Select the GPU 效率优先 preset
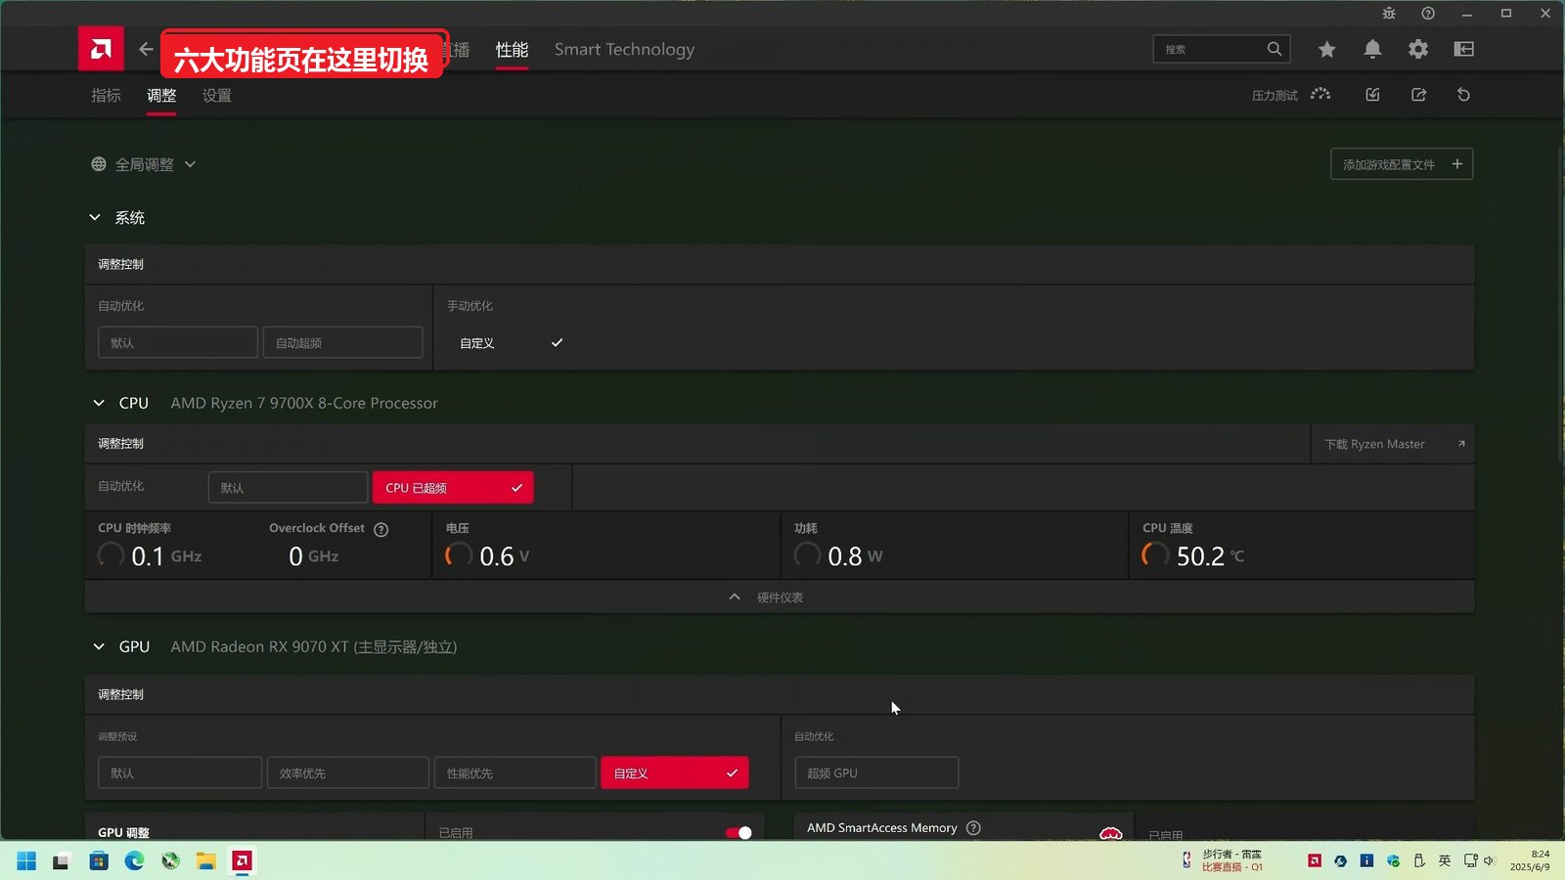 click(347, 773)
